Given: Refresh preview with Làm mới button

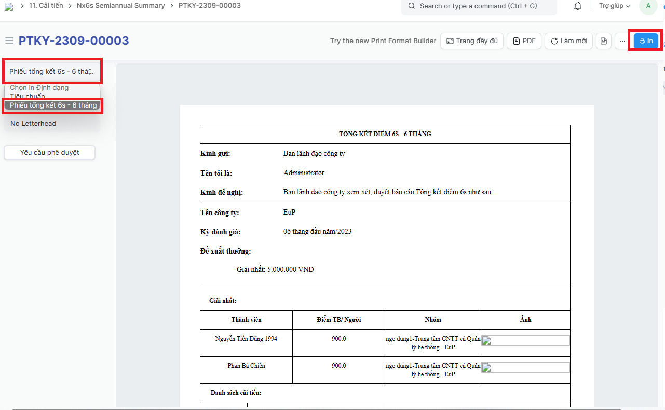Looking at the screenshot, I should (568, 41).
